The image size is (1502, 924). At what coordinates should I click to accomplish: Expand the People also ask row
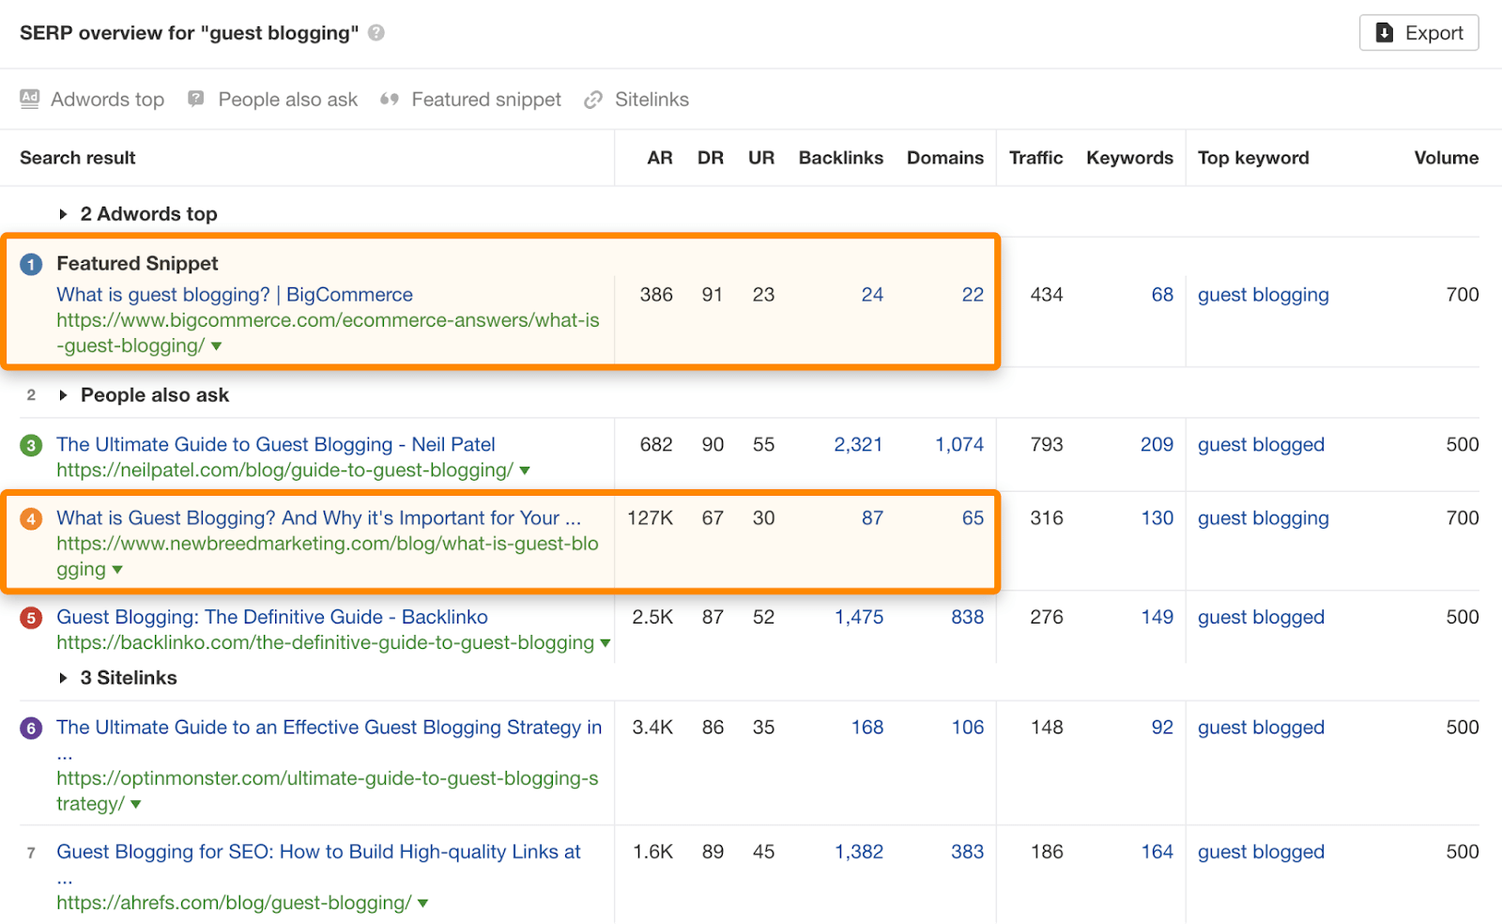click(x=63, y=395)
